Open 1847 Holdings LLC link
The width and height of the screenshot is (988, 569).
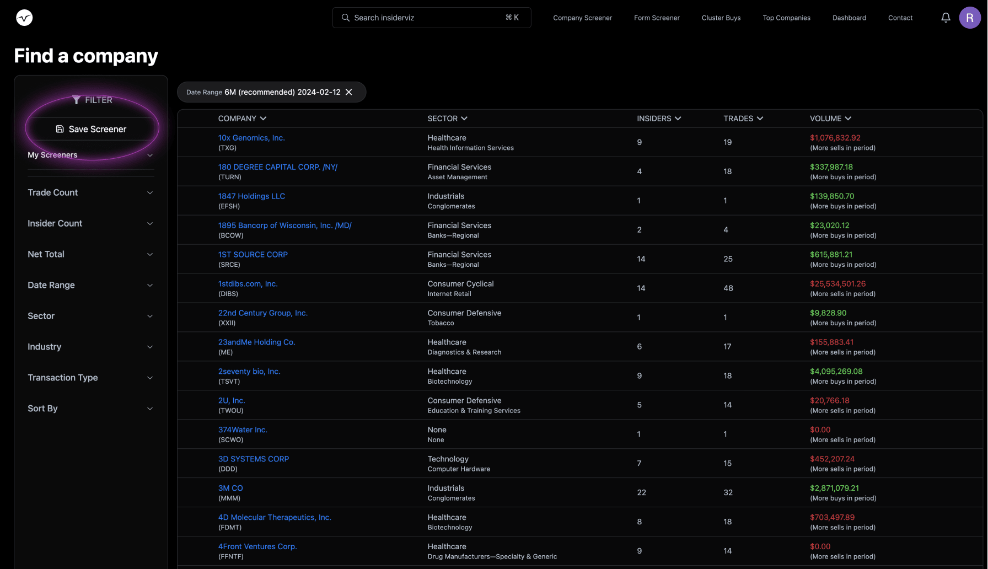point(251,196)
